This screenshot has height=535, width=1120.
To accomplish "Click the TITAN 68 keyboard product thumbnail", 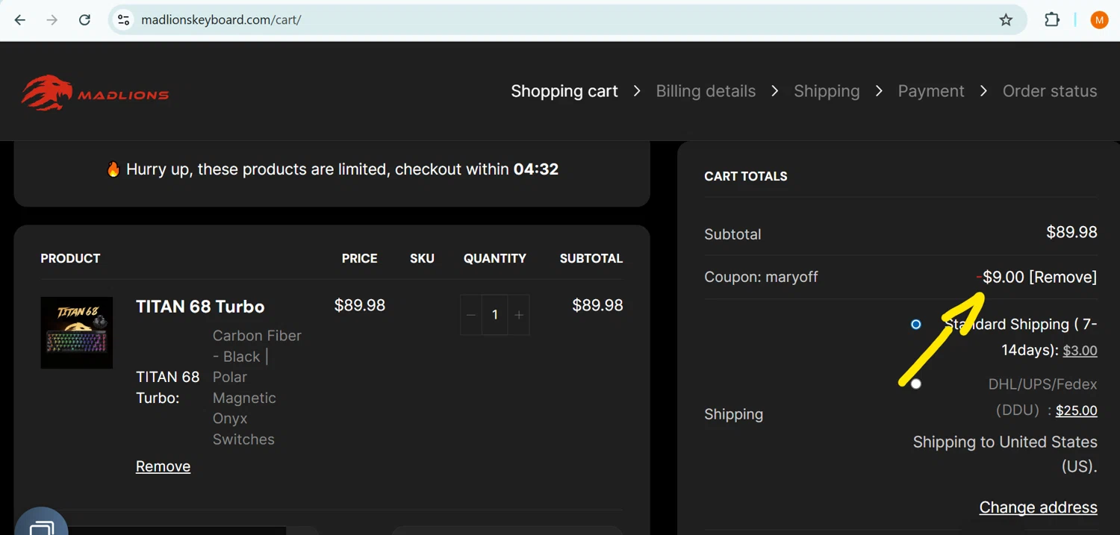I will coord(77,333).
